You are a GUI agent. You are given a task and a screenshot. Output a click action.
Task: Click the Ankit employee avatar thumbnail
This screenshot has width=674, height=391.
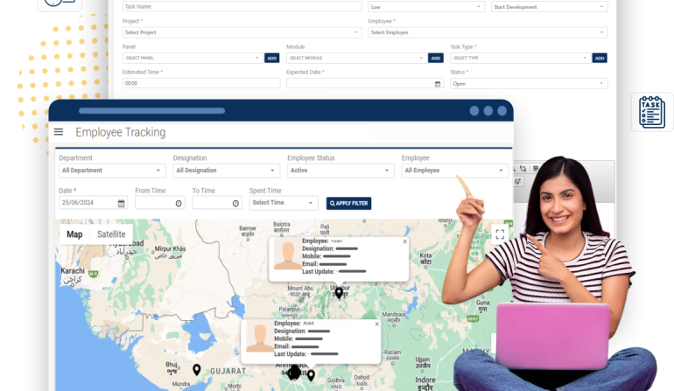coord(260,336)
